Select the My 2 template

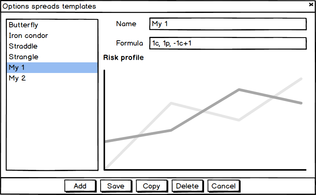pos(17,78)
